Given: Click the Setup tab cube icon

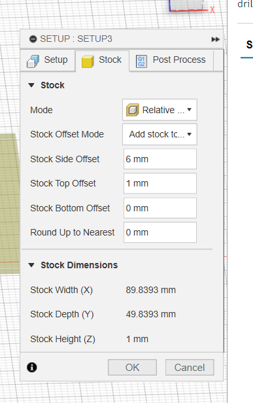Looking at the screenshot, I should [33, 61].
